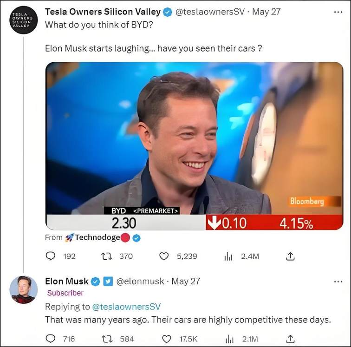Open more options on the Tesla Owners tweet
The height and width of the screenshot is (347, 351).
(x=338, y=12)
